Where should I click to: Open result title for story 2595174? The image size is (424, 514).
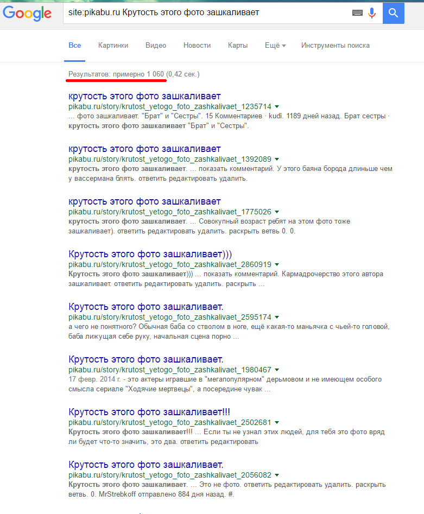(145, 307)
